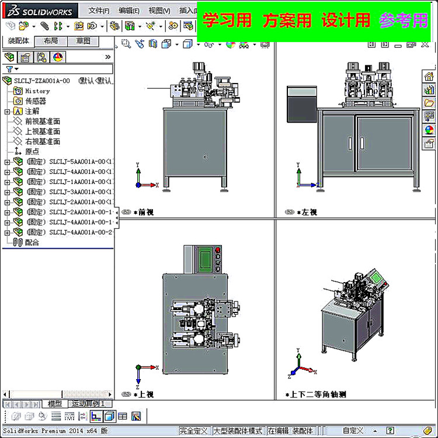Open the ConfigurationManager tab icon

coord(41,57)
